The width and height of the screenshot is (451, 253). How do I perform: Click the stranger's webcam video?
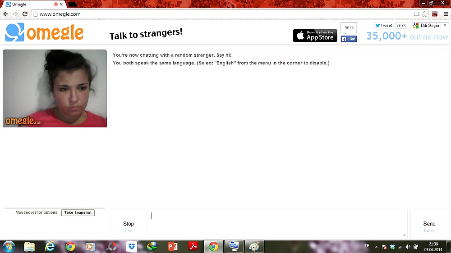point(55,88)
